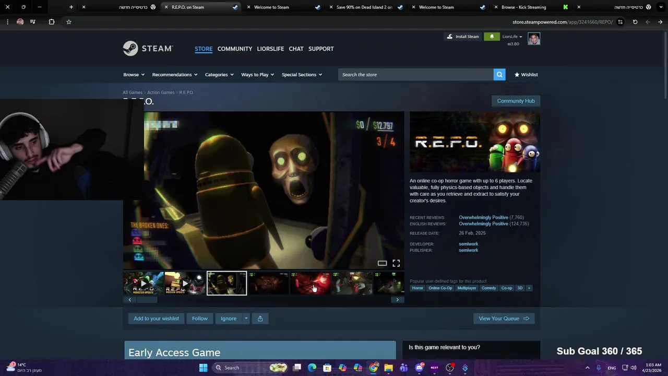Open a new browser tab with plus

71,7
